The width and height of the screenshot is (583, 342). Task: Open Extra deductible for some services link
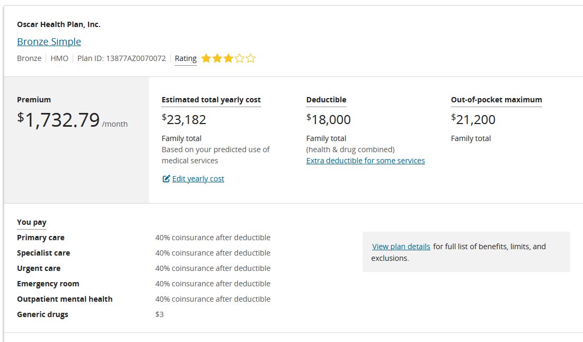click(x=366, y=160)
